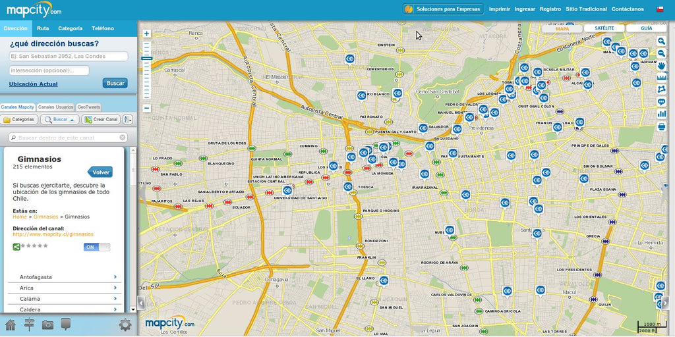Click the Ubicación Actual link
Image resolution: width=675 pixels, height=337 pixels.
pyautogui.click(x=33, y=84)
